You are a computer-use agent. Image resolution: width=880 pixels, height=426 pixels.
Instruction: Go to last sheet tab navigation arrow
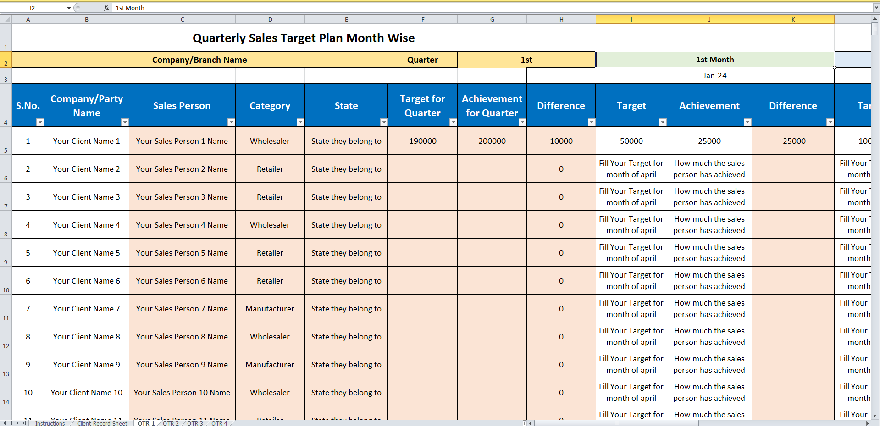tap(24, 423)
